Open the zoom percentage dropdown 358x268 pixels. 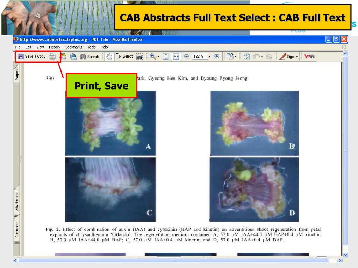(209, 56)
